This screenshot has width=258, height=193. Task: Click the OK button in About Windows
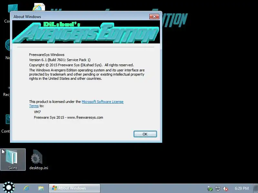click(x=145, y=134)
